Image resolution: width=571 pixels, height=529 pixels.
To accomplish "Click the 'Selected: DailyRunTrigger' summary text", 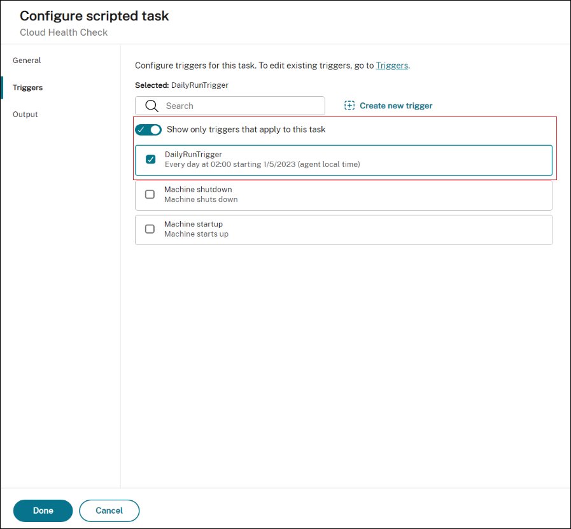I will [181, 85].
